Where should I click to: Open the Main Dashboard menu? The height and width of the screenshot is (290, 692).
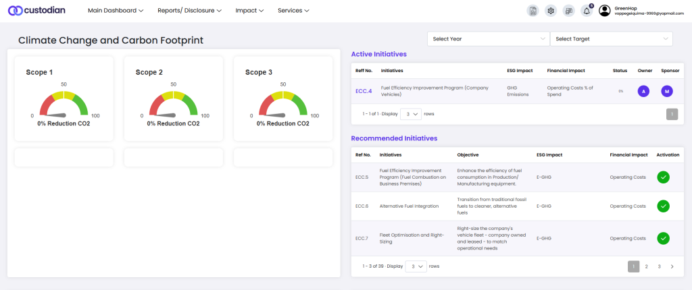click(116, 11)
